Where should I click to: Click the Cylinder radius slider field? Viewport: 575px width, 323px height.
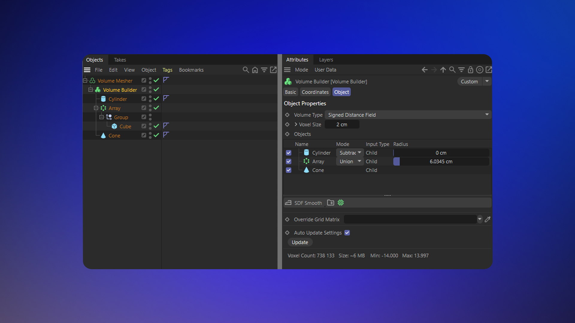pos(441,153)
